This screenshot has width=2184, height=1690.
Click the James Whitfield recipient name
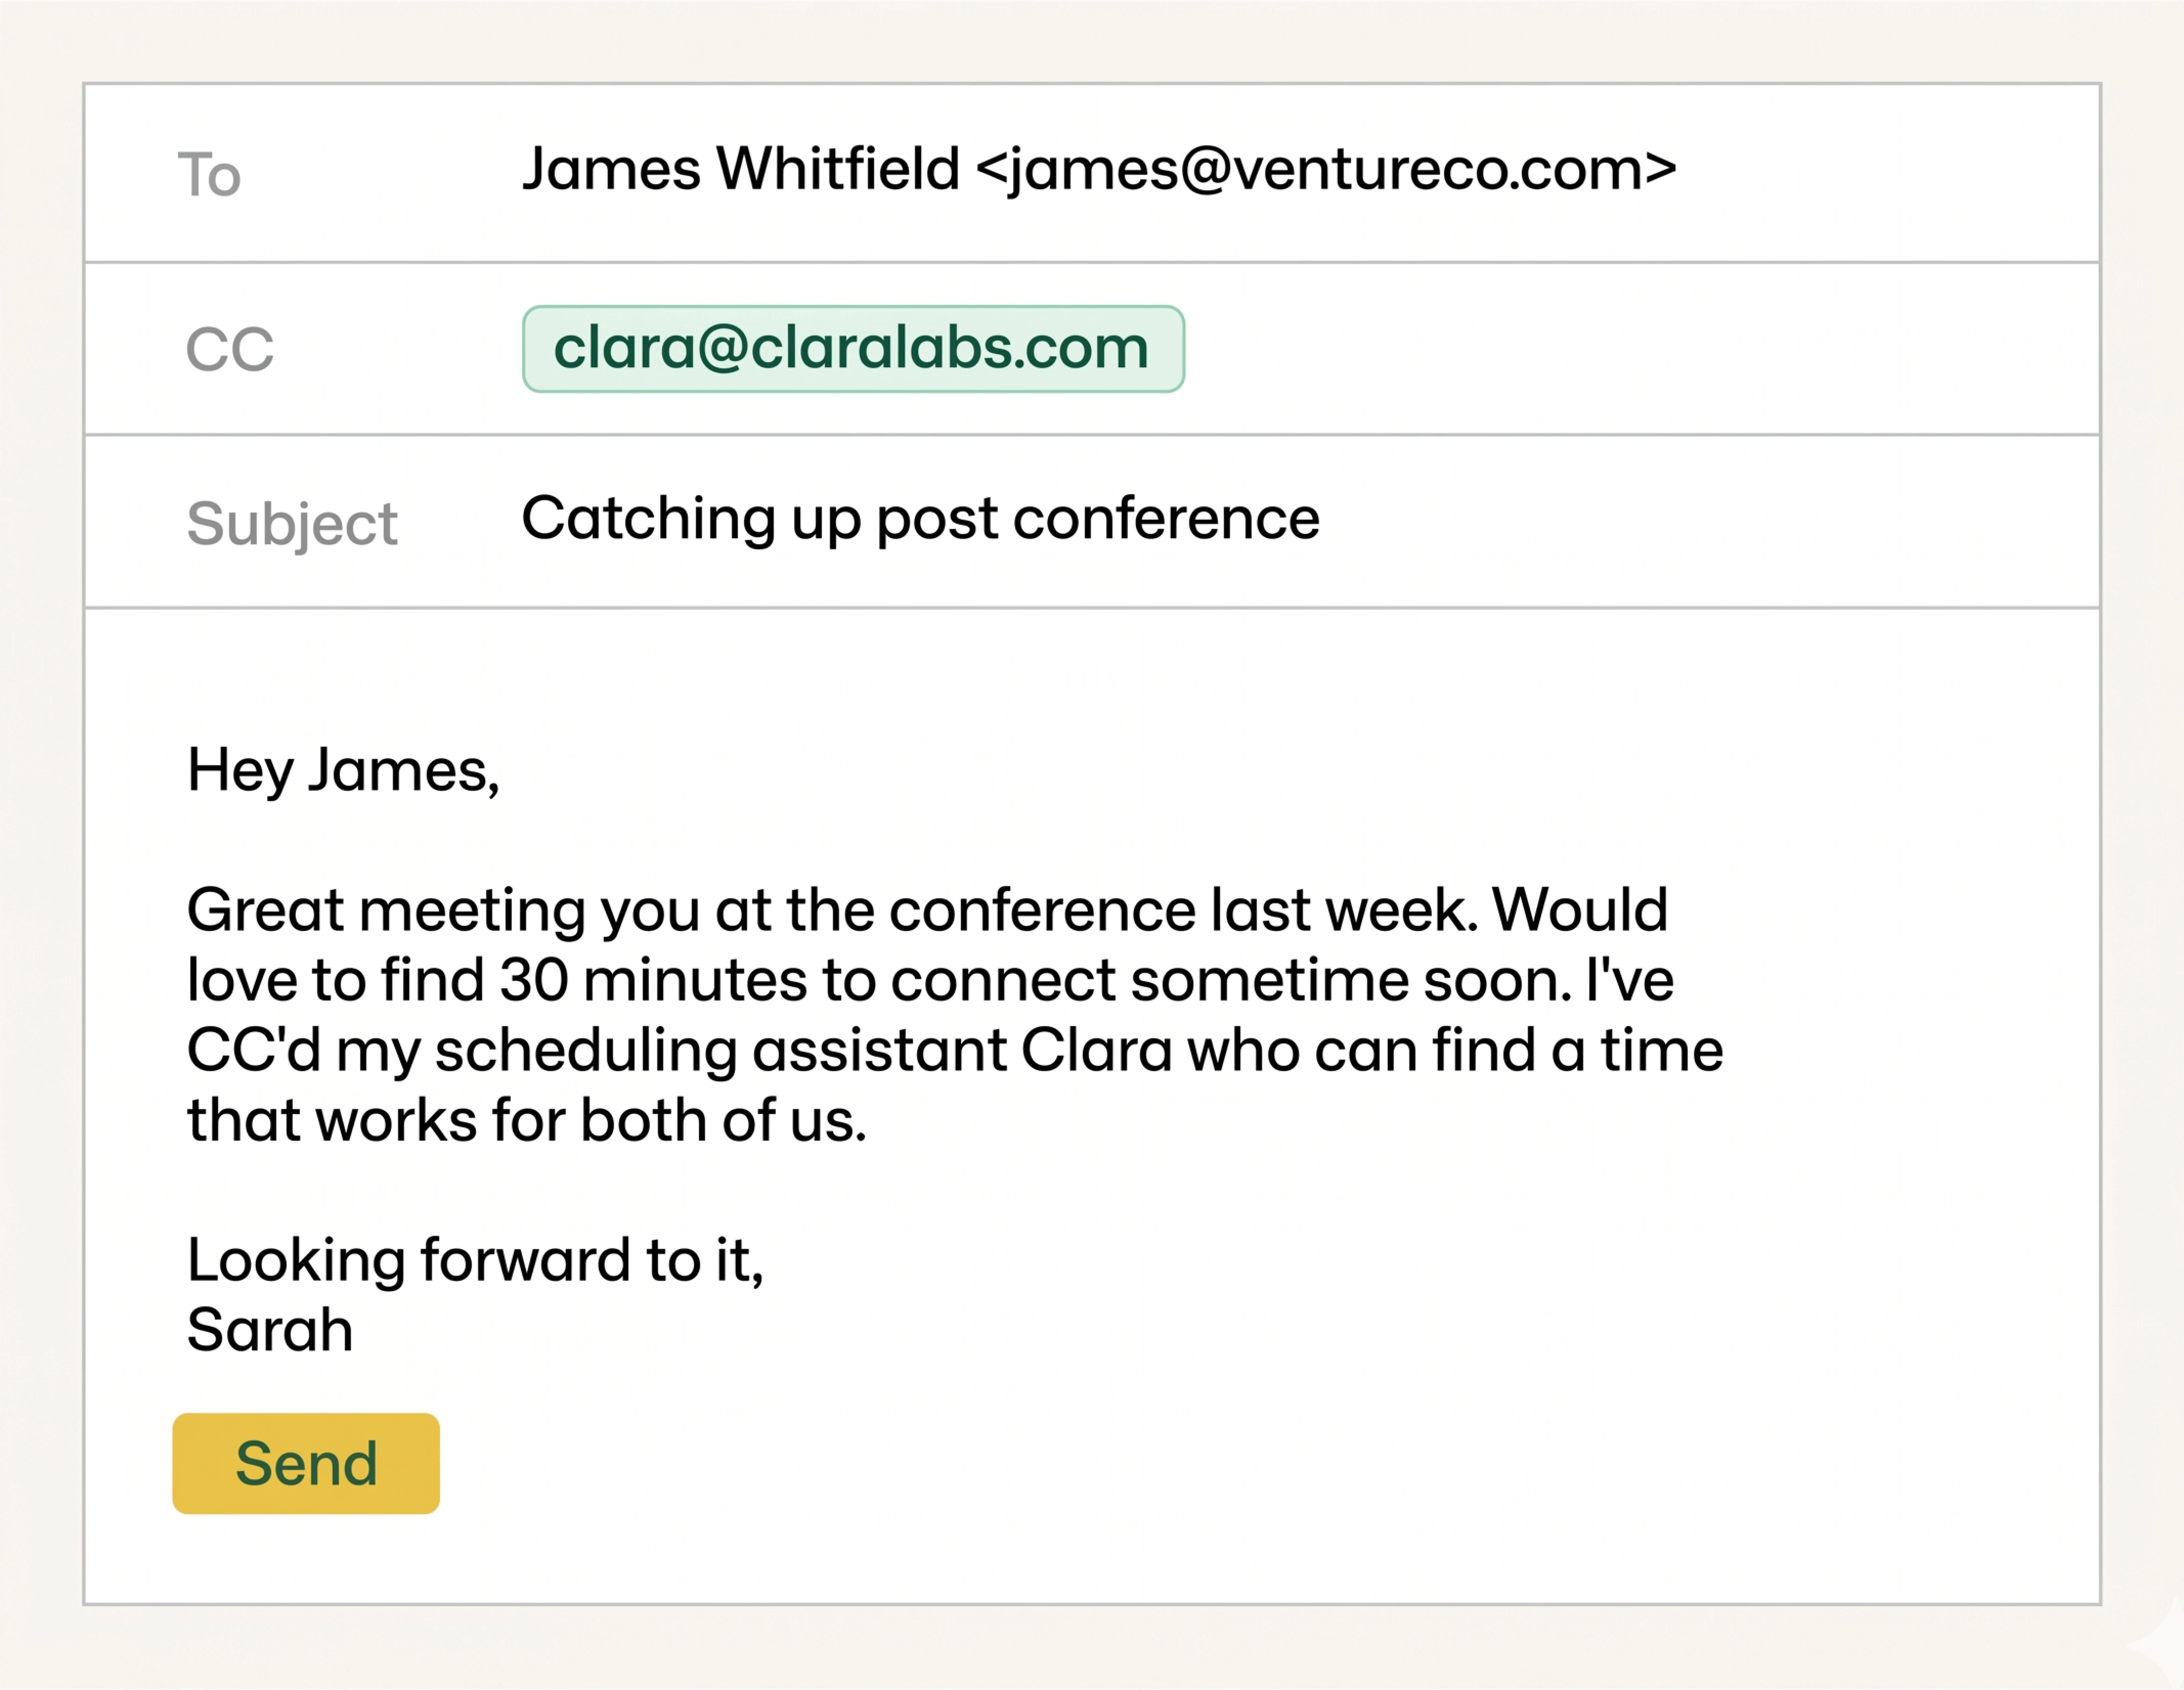tap(740, 169)
